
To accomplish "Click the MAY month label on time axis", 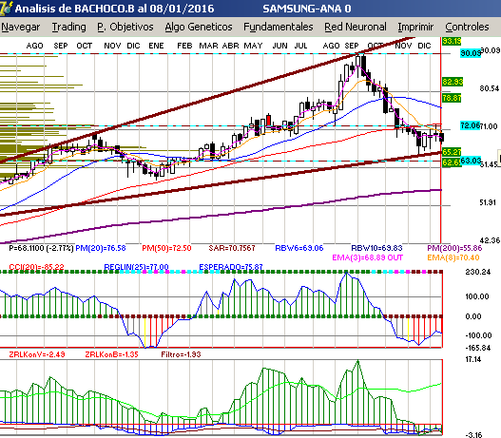I will tap(253, 46).
